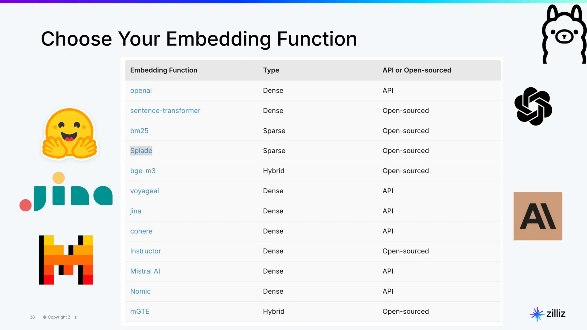The image size is (587, 330).
Task: Open the openai embedding link
Action: 141,91
